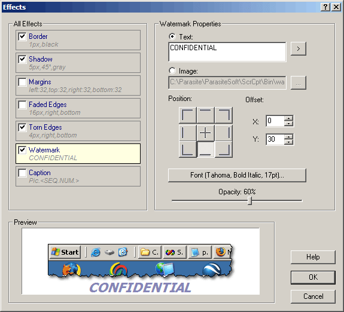Set watermark position to middle-left
This screenshot has height=312, width=344.
click(x=188, y=133)
